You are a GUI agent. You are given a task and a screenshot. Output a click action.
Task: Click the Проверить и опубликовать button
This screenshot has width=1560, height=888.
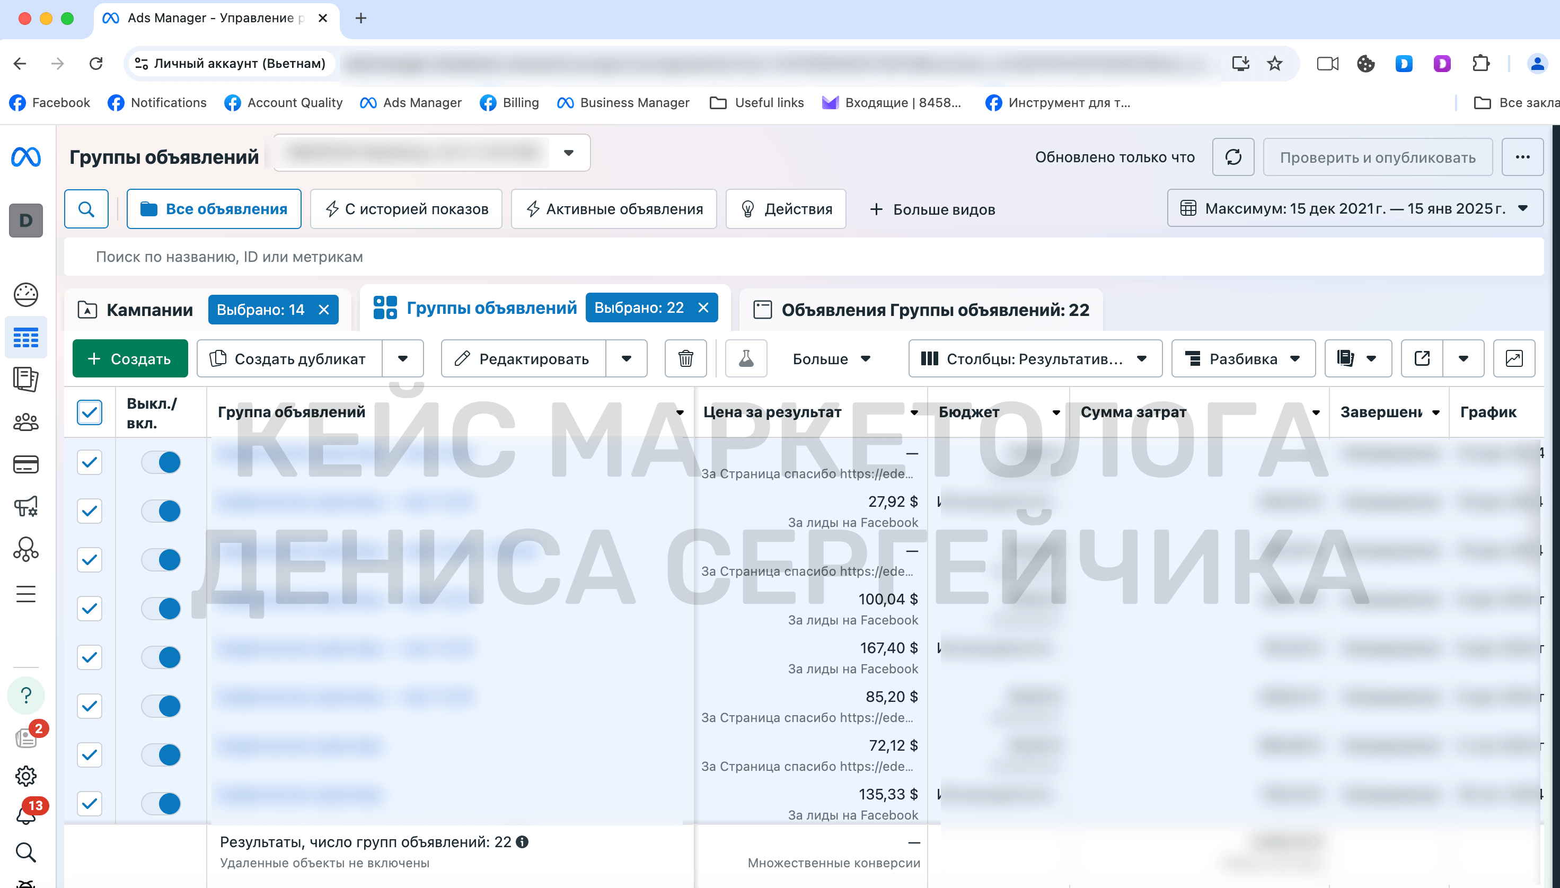[1378, 157]
